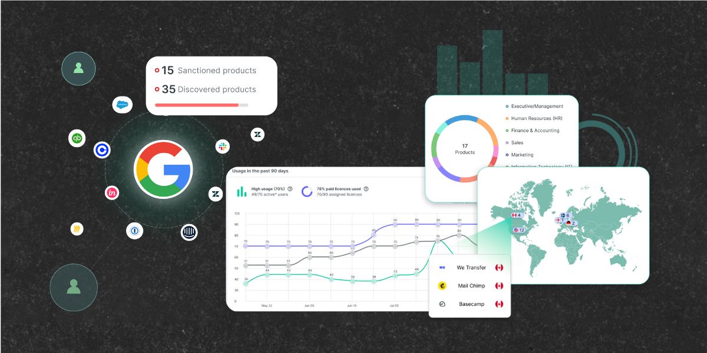Click the Mailchimp logo

point(442,286)
